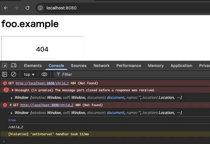Open the top JavaScript context dropdown
Image resolution: width=210 pixels, height=144 pixels.
(x=29, y=74)
